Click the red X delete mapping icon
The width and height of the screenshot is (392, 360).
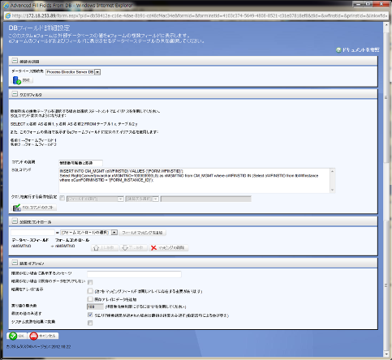point(153,248)
